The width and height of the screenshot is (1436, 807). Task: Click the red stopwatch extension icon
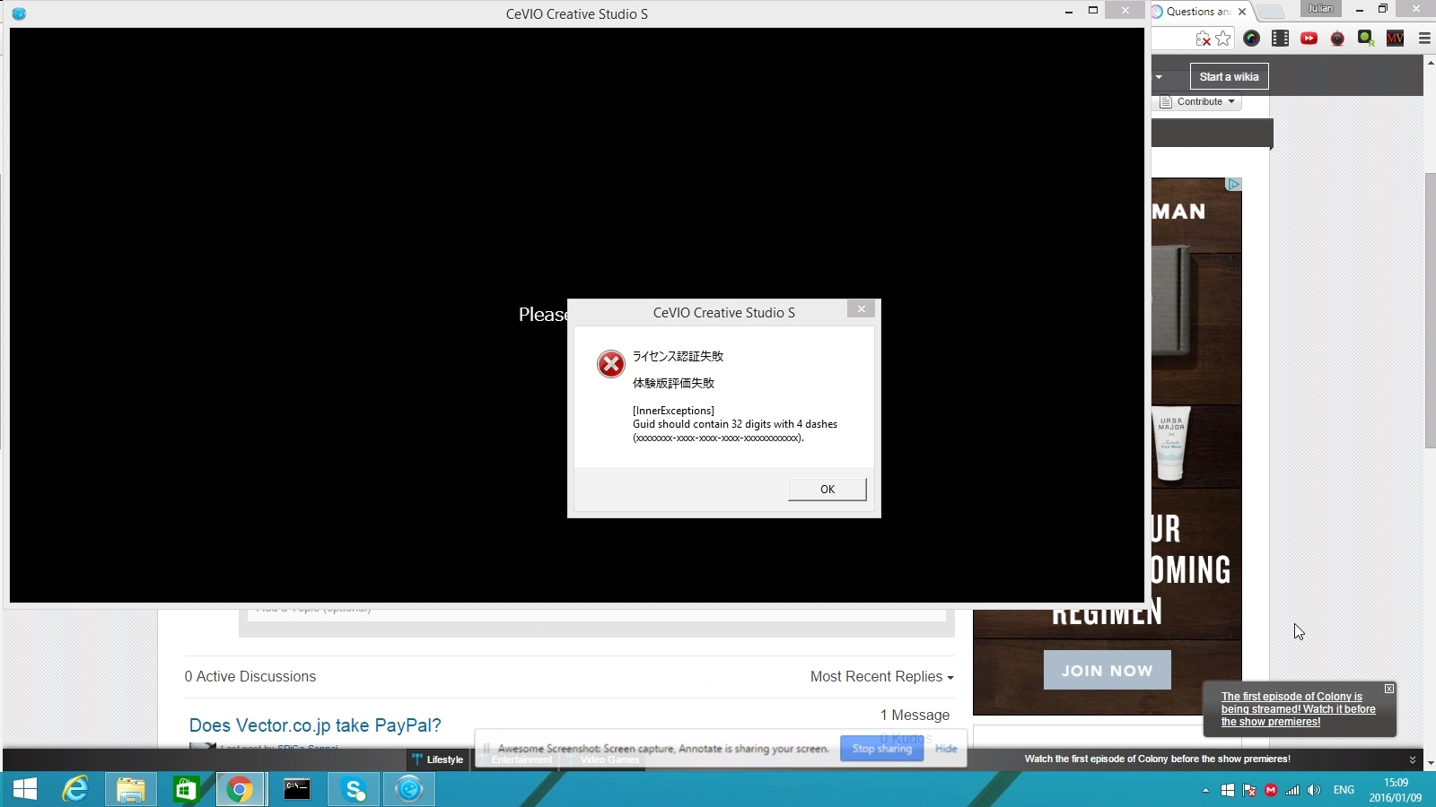[1337, 39]
